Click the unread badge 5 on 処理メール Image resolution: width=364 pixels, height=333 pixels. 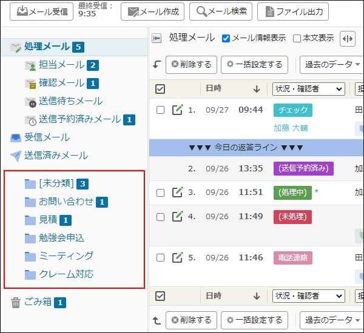click(78, 47)
